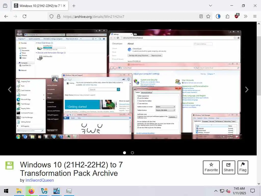261x196 pixels.
Task: Open the teal V-shaped taskbar app
Action: point(44,191)
